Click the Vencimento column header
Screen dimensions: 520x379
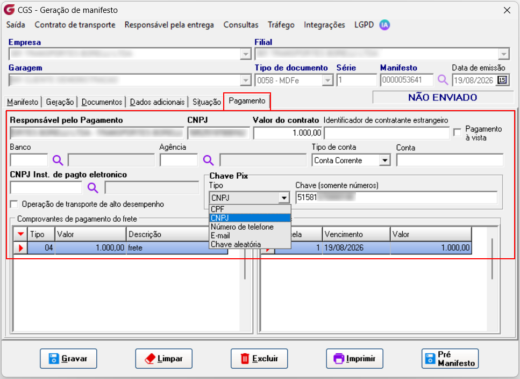click(x=356, y=234)
